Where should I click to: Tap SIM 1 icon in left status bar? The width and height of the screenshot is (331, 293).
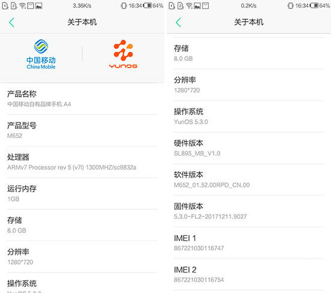coord(5,5)
